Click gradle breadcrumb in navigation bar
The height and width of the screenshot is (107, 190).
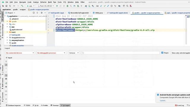15,10
